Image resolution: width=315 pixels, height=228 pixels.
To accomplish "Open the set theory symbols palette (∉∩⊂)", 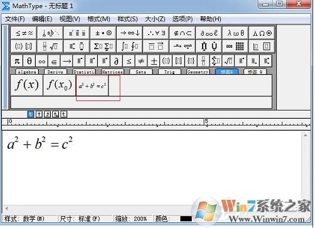I will pyautogui.click(x=183, y=33).
